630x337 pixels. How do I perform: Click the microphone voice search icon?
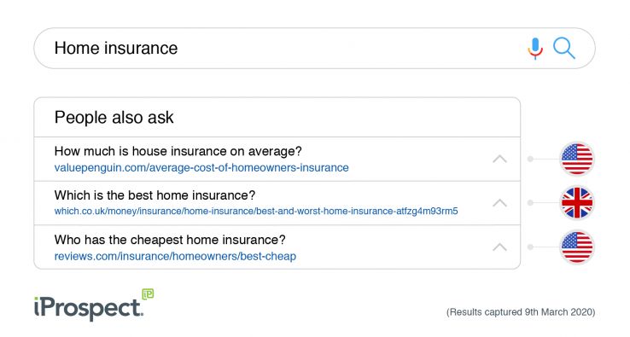[x=535, y=48]
